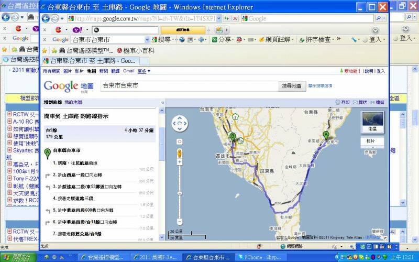The image size is (419, 262).
Task: Switch to taskbar item 2011 美國F-3A...
Action: (157, 257)
